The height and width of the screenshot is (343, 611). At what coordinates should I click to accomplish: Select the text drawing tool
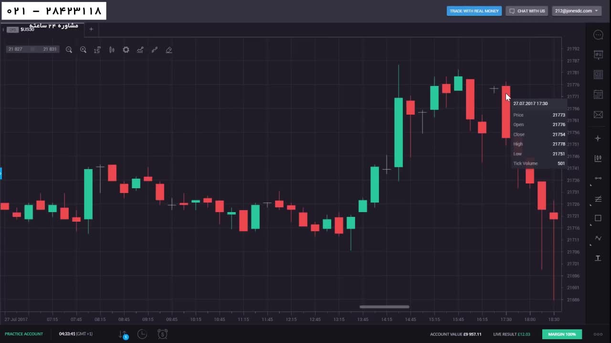598,258
